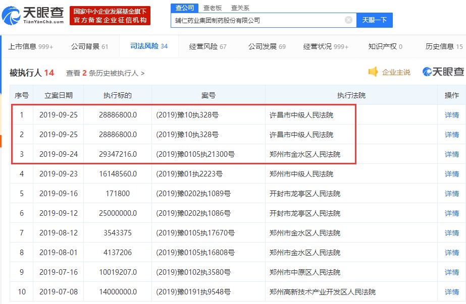
Task: Click date 2019-09-23
Action: click(x=59, y=173)
